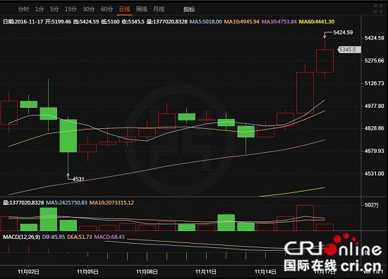Expand the chart with the top-right fullscreen icon
388x279 pixels.
[x=378, y=8]
